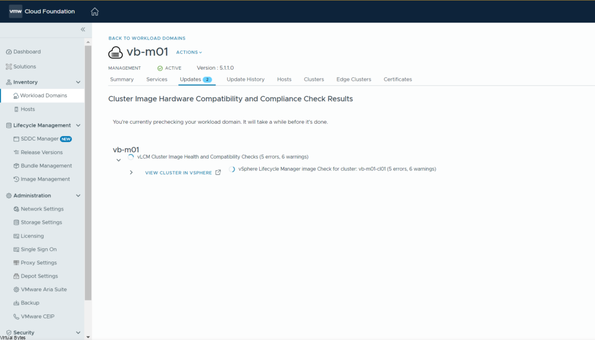This screenshot has width=595, height=340.
Task: Open Network Settings under Administration
Action: click(x=42, y=209)
